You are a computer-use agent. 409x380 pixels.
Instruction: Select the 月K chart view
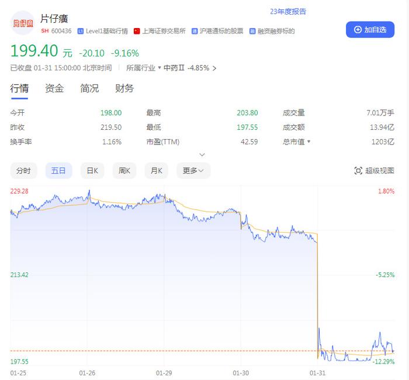[157, 171]
